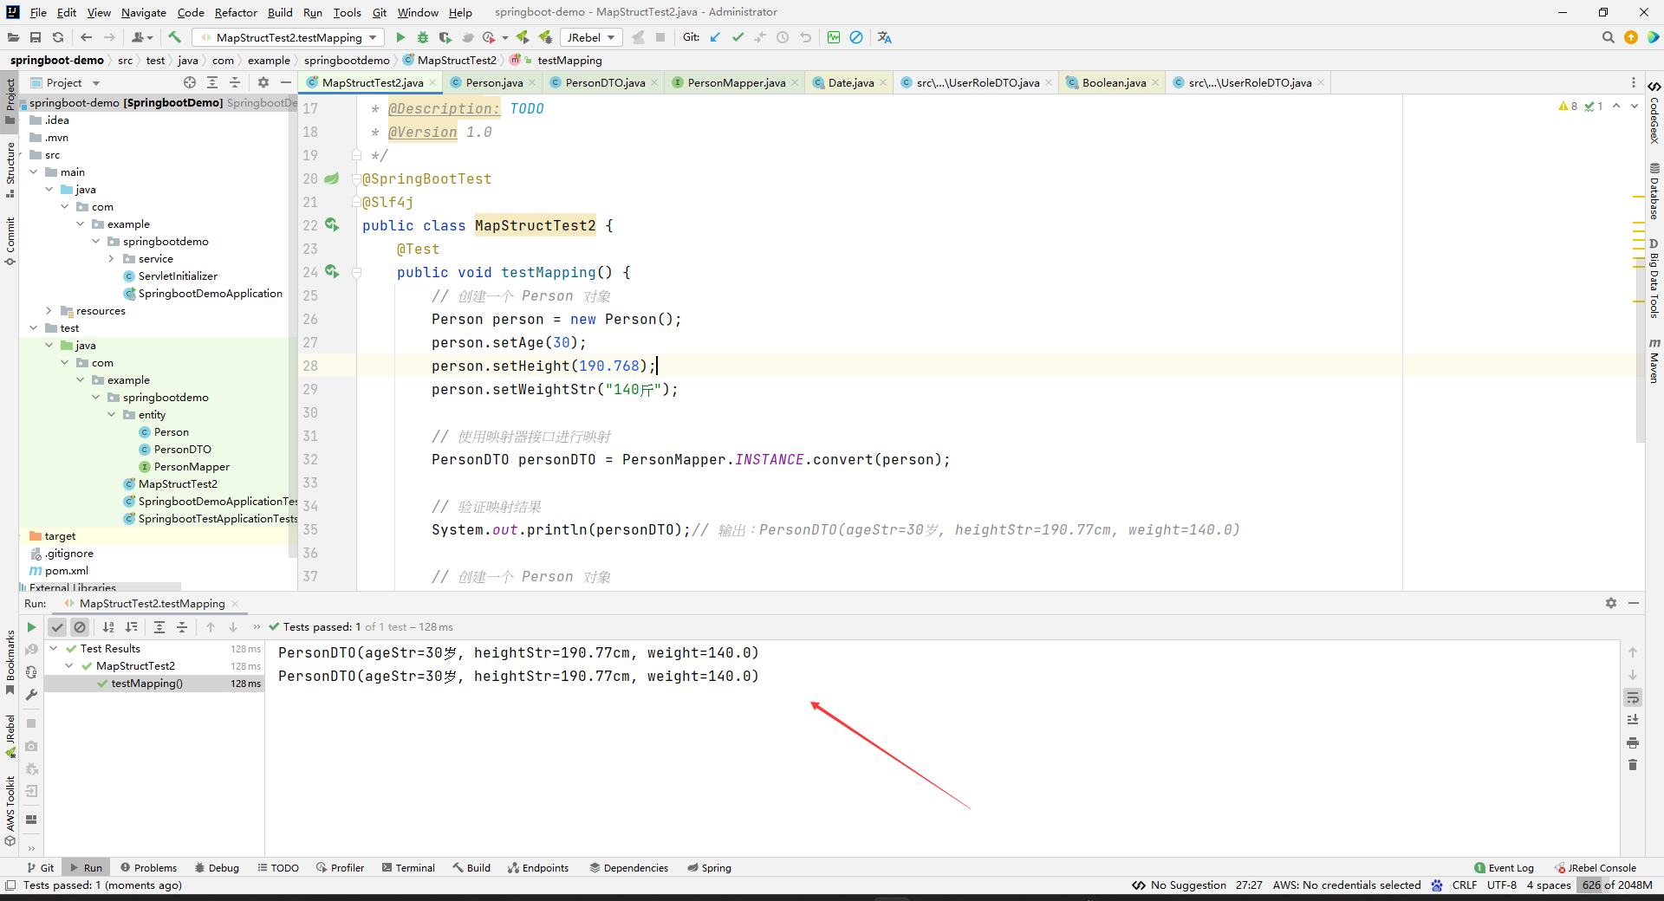The image size is (1664, 901).
Task: Click the Save All toolbar icon
Action: (36, 37)
